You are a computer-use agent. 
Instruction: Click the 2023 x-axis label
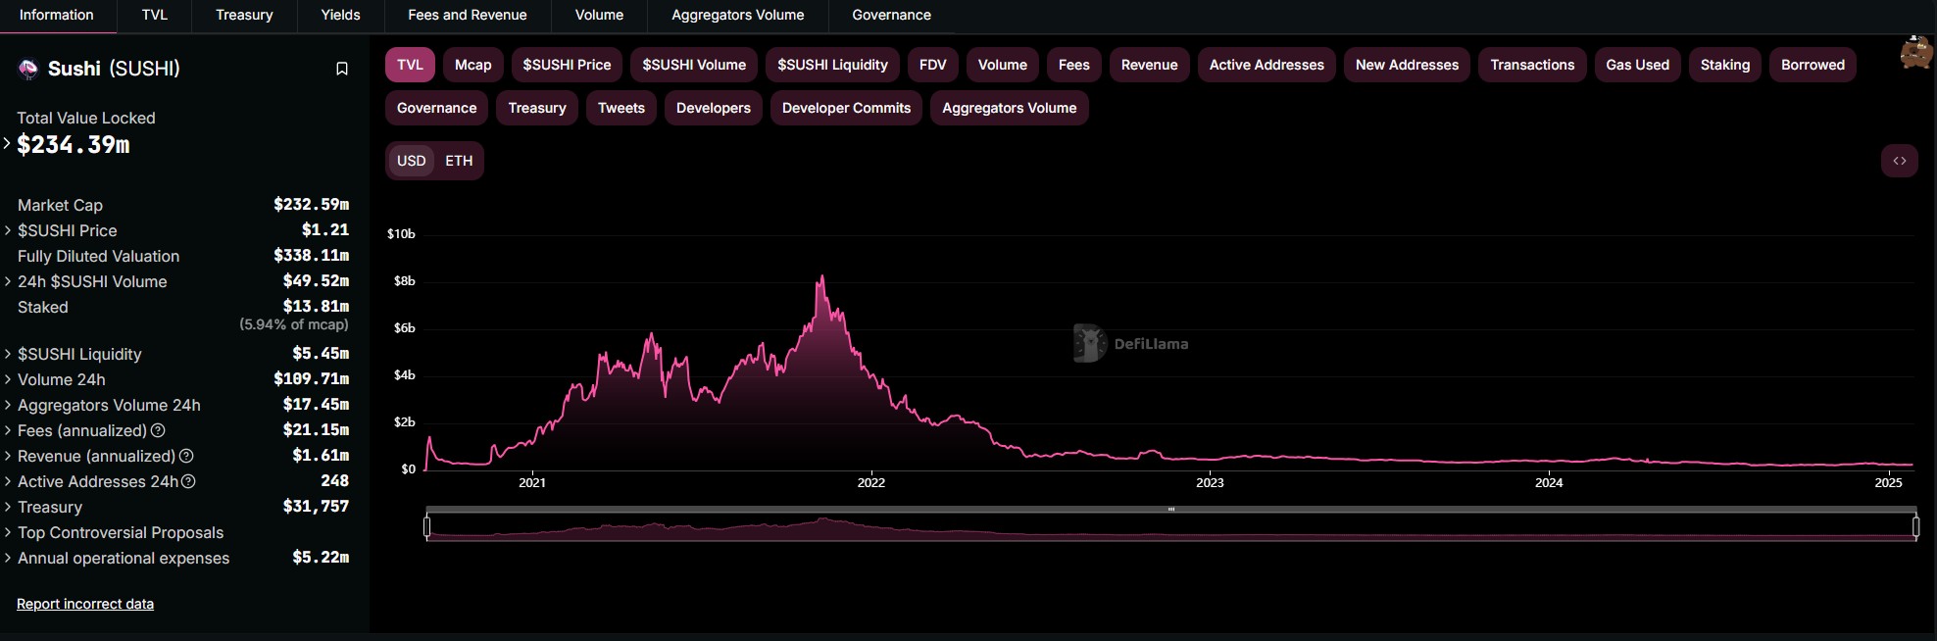1210,482
